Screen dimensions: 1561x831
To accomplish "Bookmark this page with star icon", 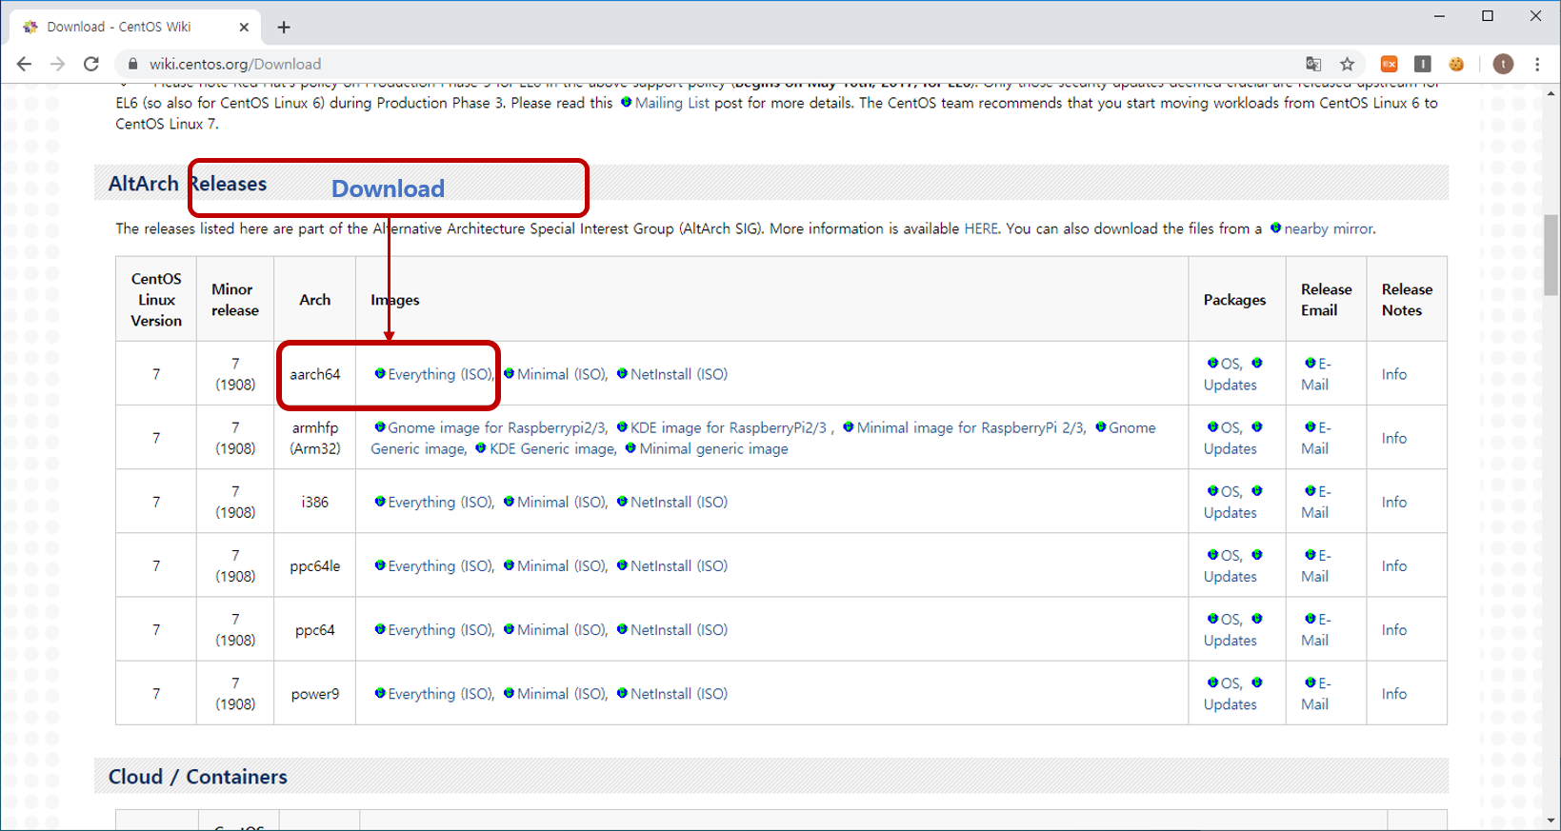I will (x=1347, y=64).
